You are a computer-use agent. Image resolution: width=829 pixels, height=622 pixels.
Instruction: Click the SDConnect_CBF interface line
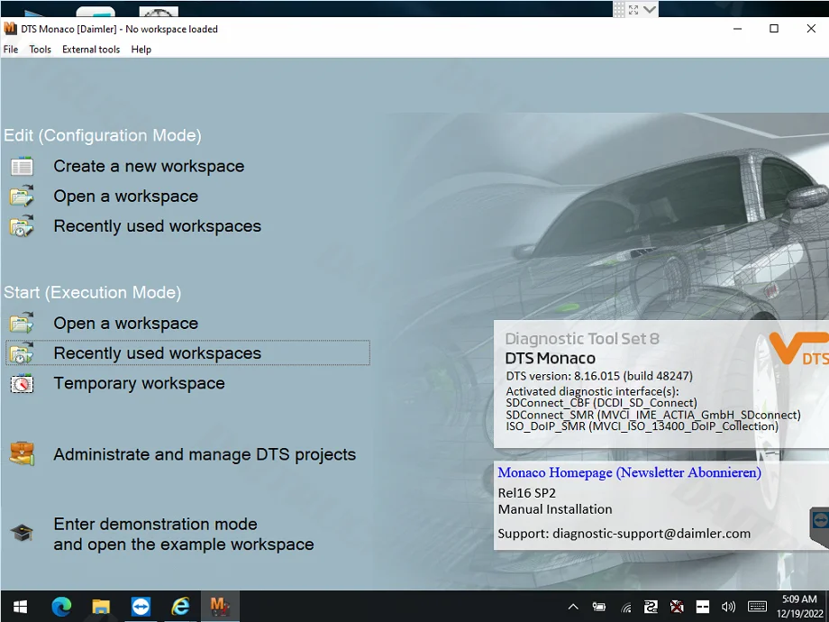601,403
